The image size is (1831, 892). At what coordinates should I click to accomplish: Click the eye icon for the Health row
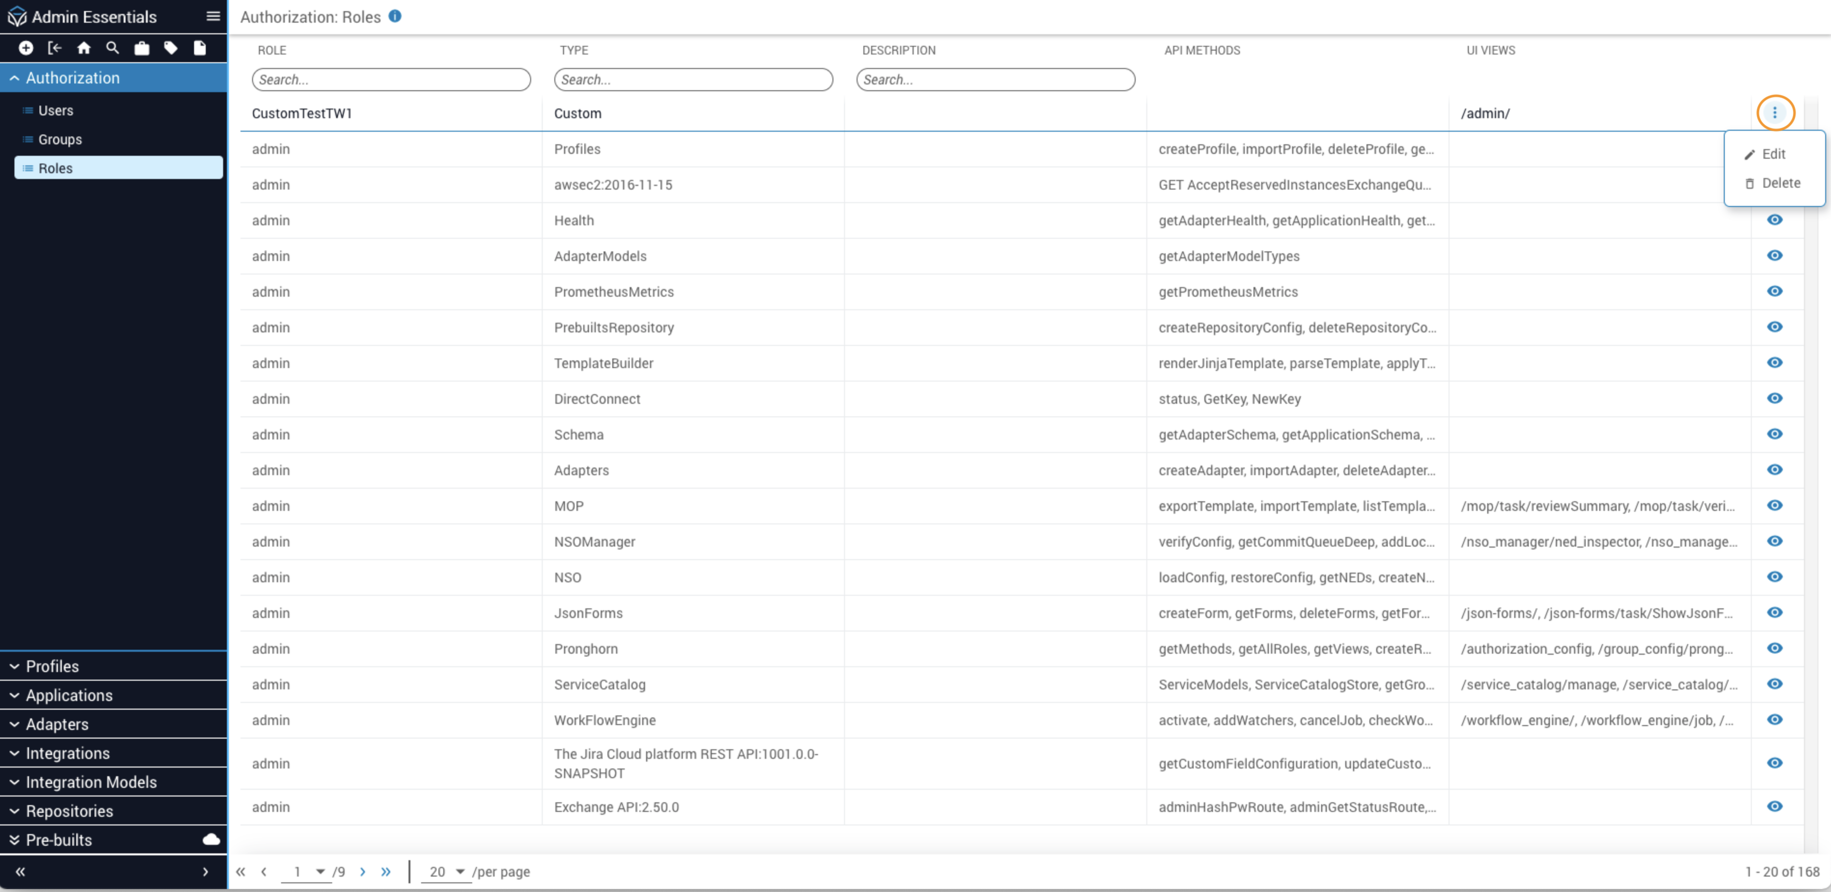pos(1774,220)
